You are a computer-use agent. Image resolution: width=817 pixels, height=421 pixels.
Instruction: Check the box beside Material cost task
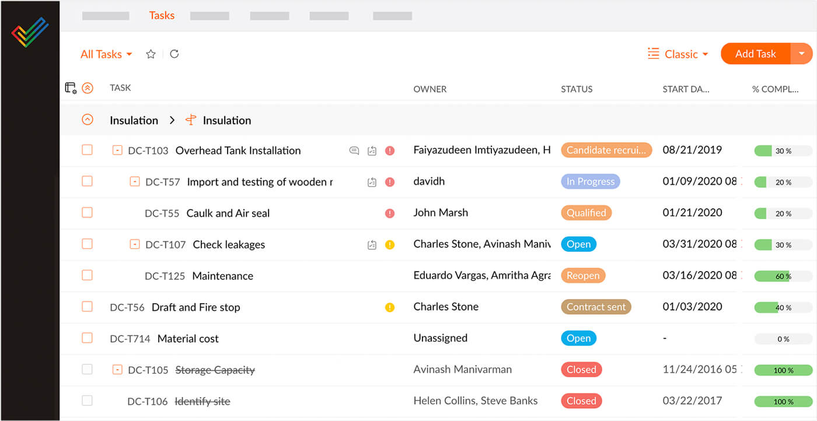[x=87, y=338]
